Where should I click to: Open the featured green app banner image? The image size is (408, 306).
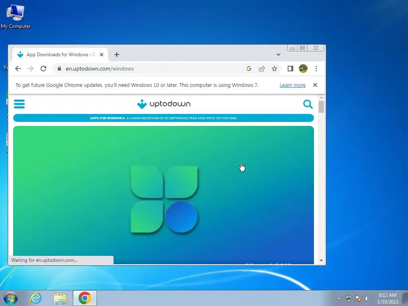pos(163,194)
